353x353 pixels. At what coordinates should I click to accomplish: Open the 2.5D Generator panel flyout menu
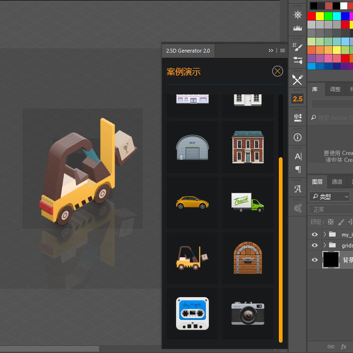pos(283,51)
